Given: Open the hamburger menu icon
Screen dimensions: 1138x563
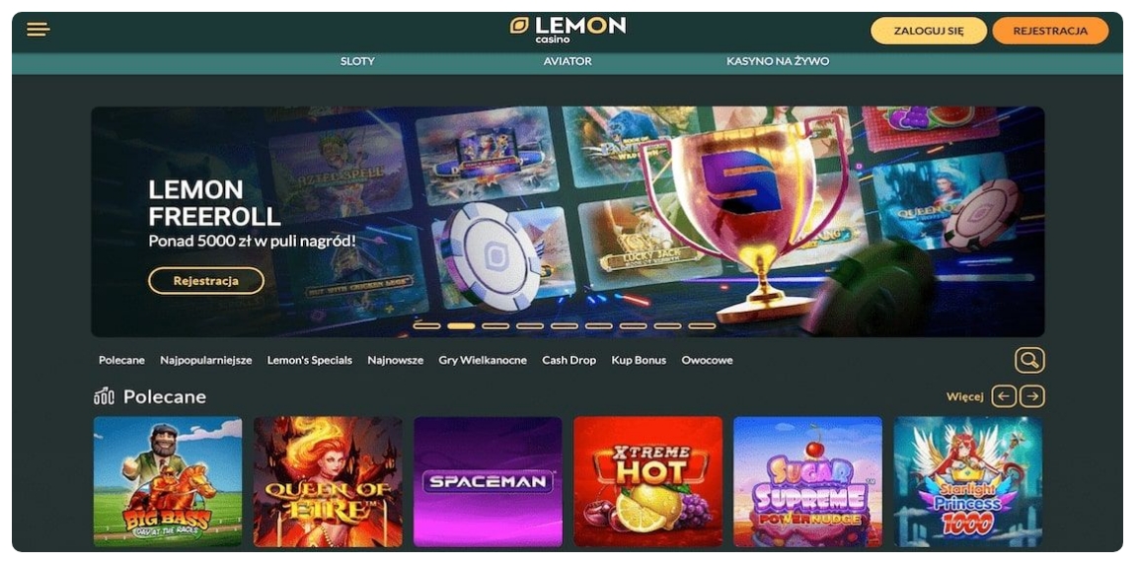Looking at the screenshot, I should click(x=38, y=30).
